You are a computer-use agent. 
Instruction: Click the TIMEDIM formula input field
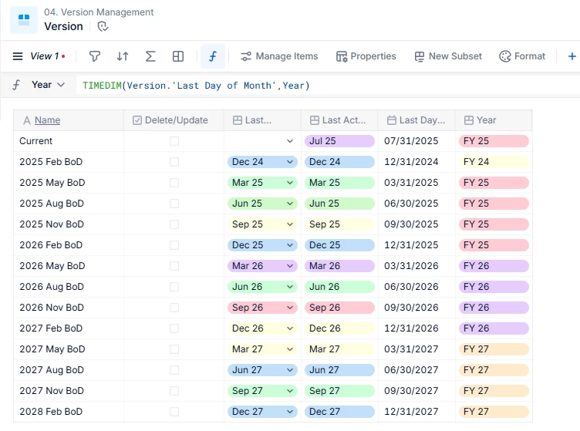[328, 86]
